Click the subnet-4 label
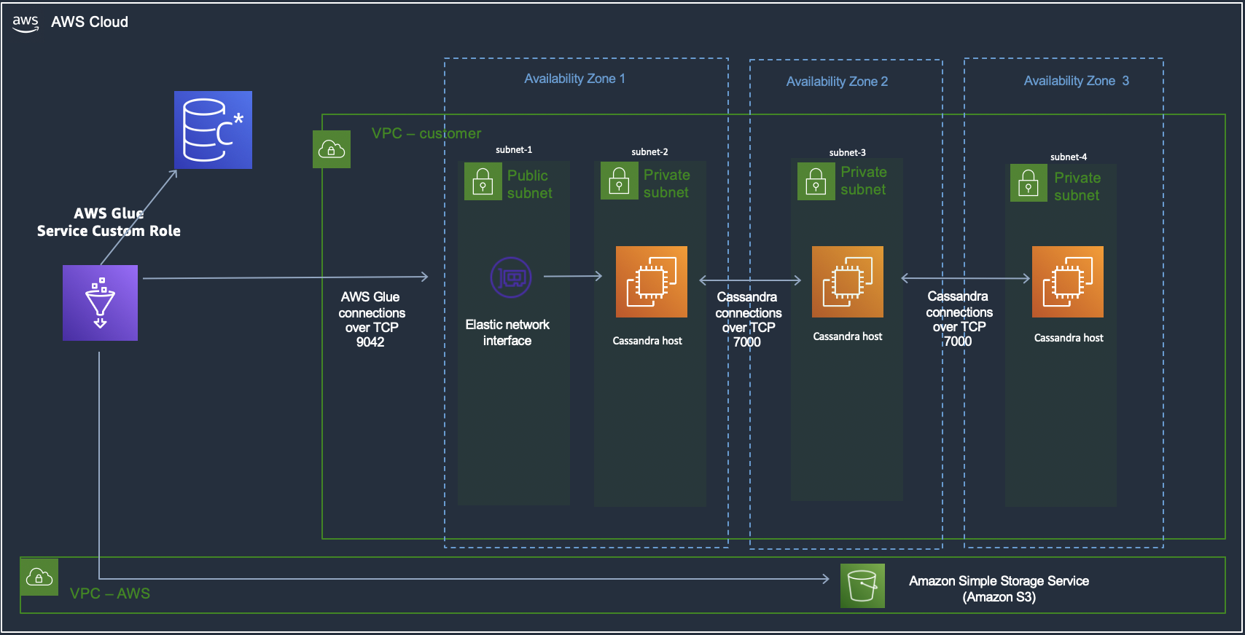1245x635 pixels. click(x=1069, y=157)
